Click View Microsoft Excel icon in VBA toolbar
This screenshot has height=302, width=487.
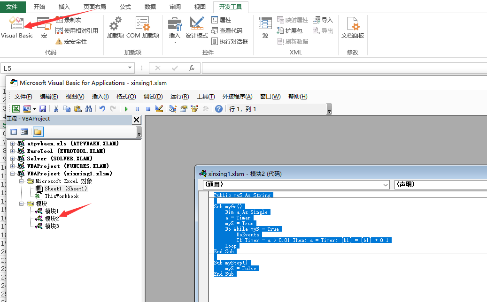coord(16,109)
